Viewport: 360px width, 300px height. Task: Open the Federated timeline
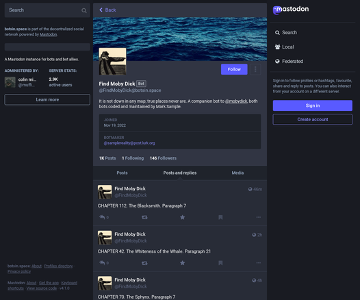(289, 62)
